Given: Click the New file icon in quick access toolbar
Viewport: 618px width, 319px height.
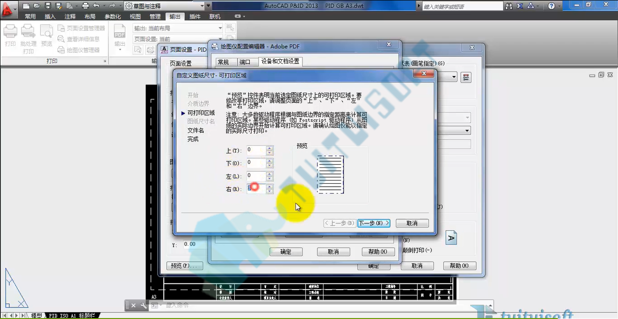Looking at the screenshot, I should click(26, 6).
